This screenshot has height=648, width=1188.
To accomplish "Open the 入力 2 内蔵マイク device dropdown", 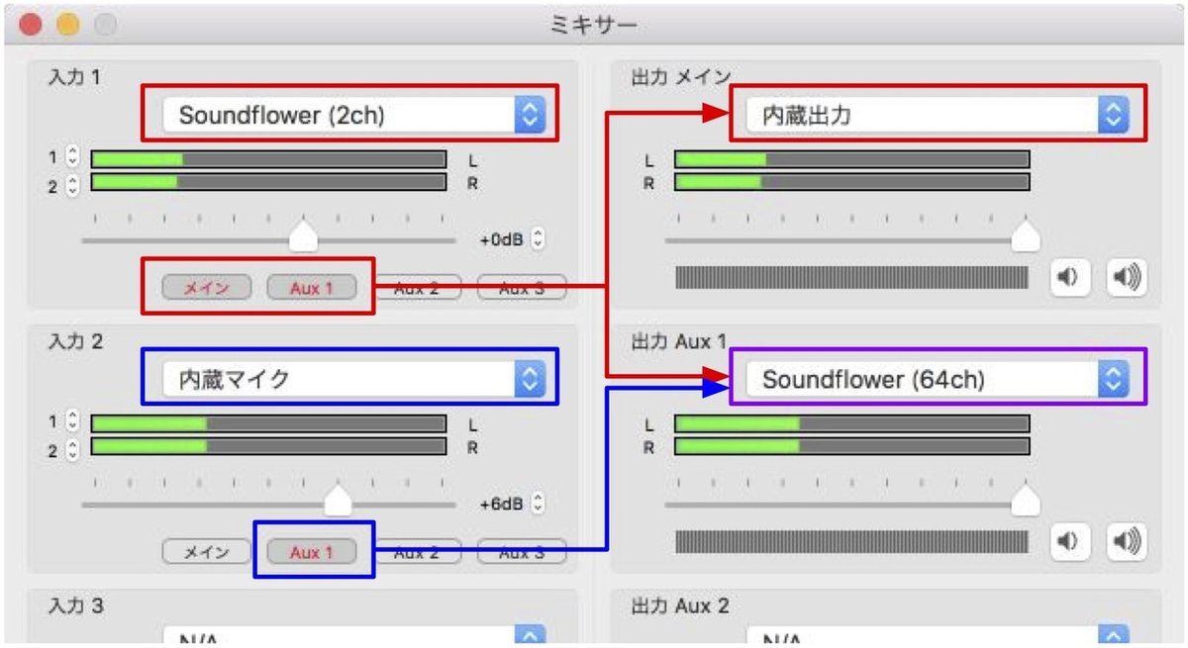I will (x=354, y=377).
